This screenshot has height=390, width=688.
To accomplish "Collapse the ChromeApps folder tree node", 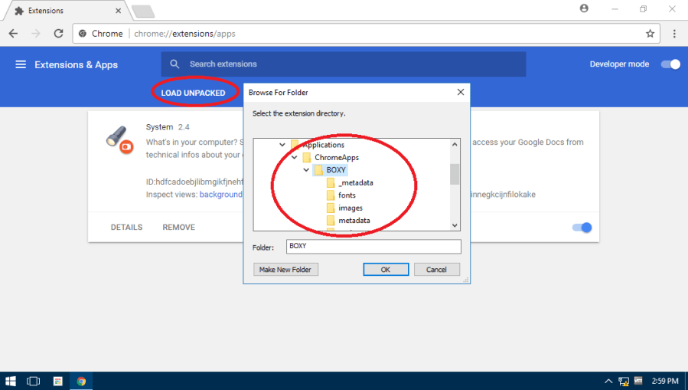I will click(295, 157).
